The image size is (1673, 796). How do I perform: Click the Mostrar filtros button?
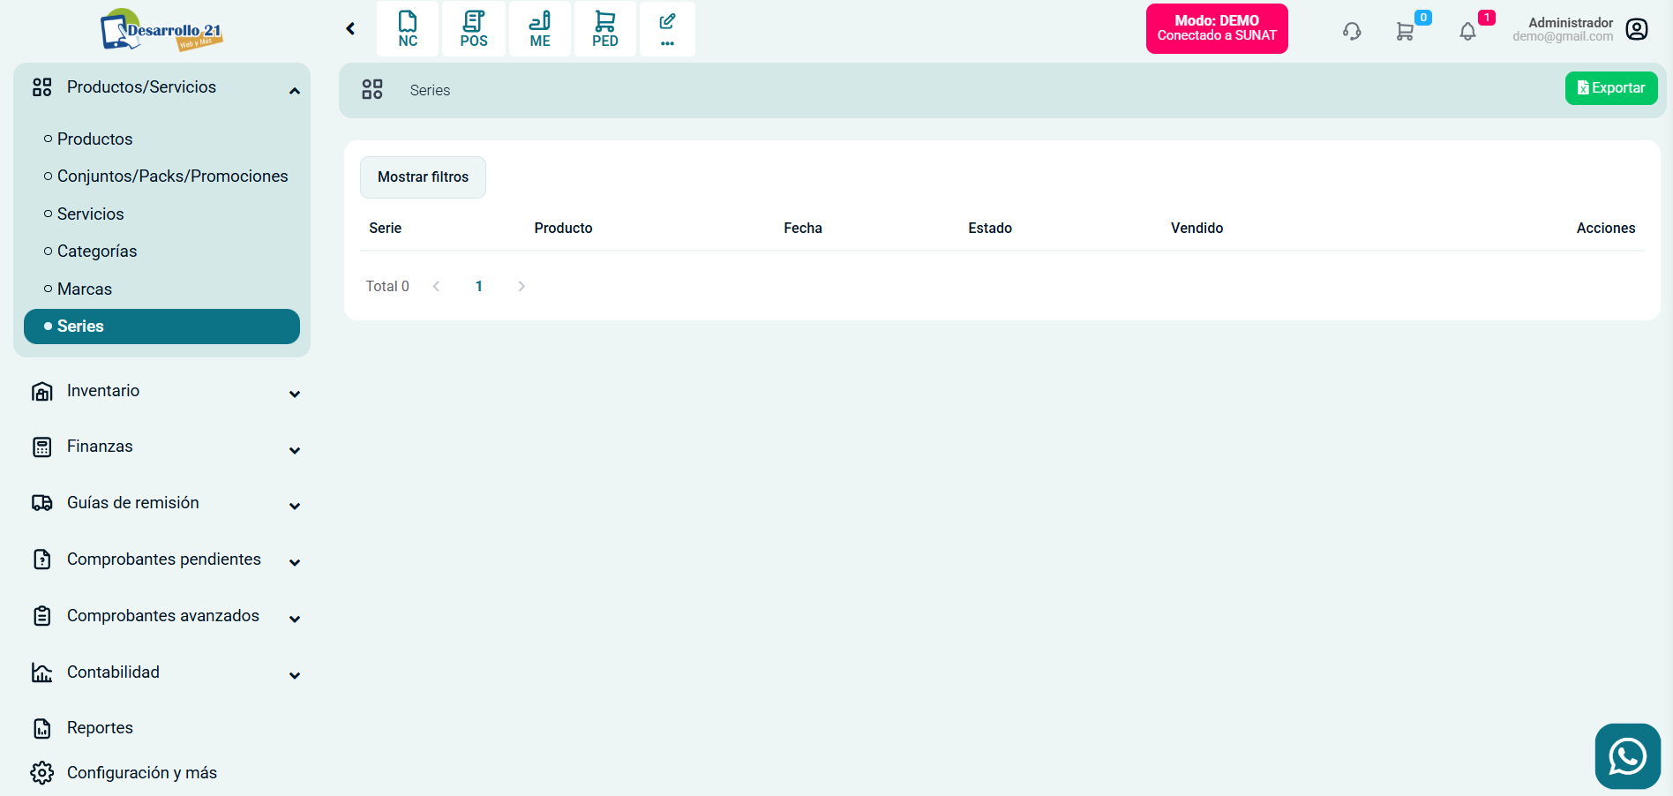[x=423, y=177]
